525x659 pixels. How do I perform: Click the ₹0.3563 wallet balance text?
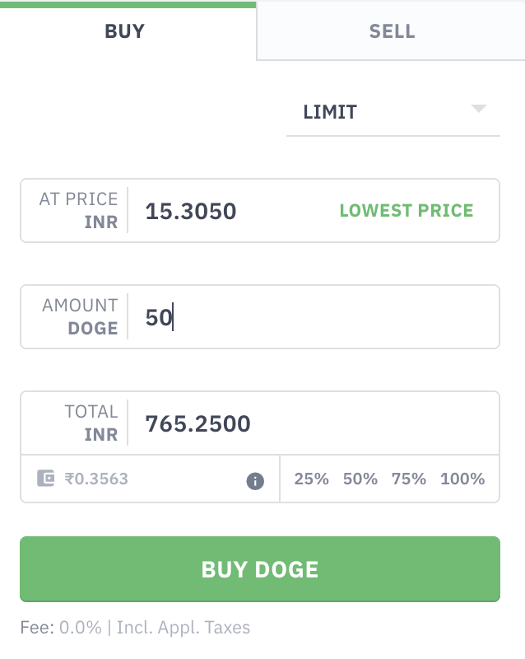(x=97, y=479)
